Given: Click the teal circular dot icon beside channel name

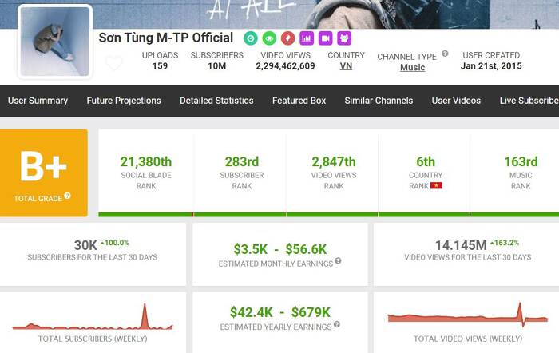Looking at the screenshot, I should tap(250, 38).
